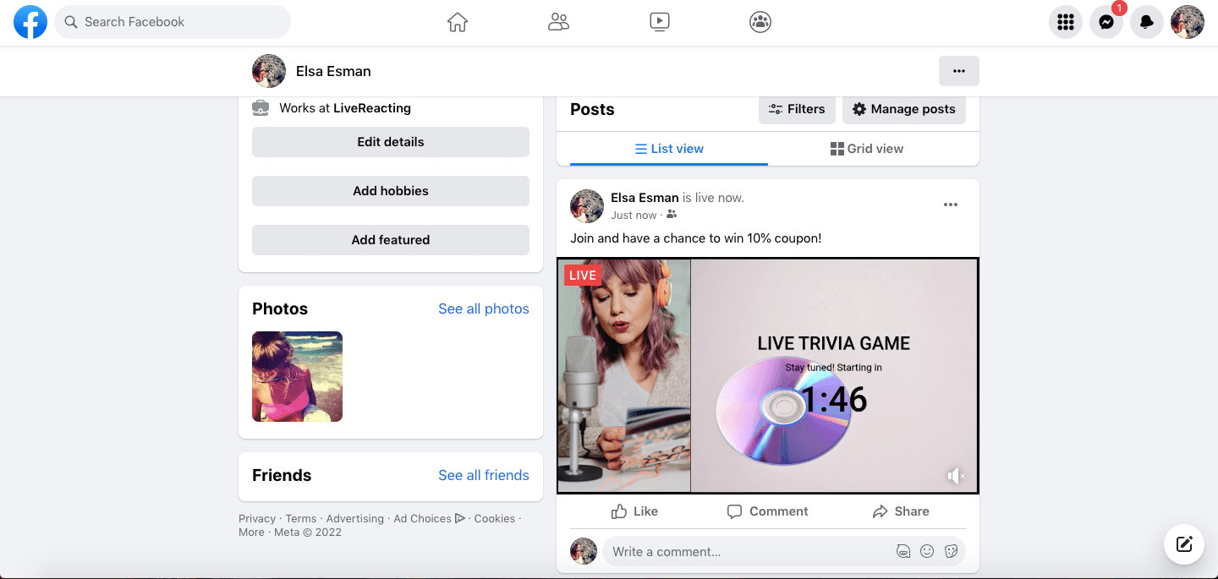
Task: Unmute the live video speaker icon
Action: (956, 476)
